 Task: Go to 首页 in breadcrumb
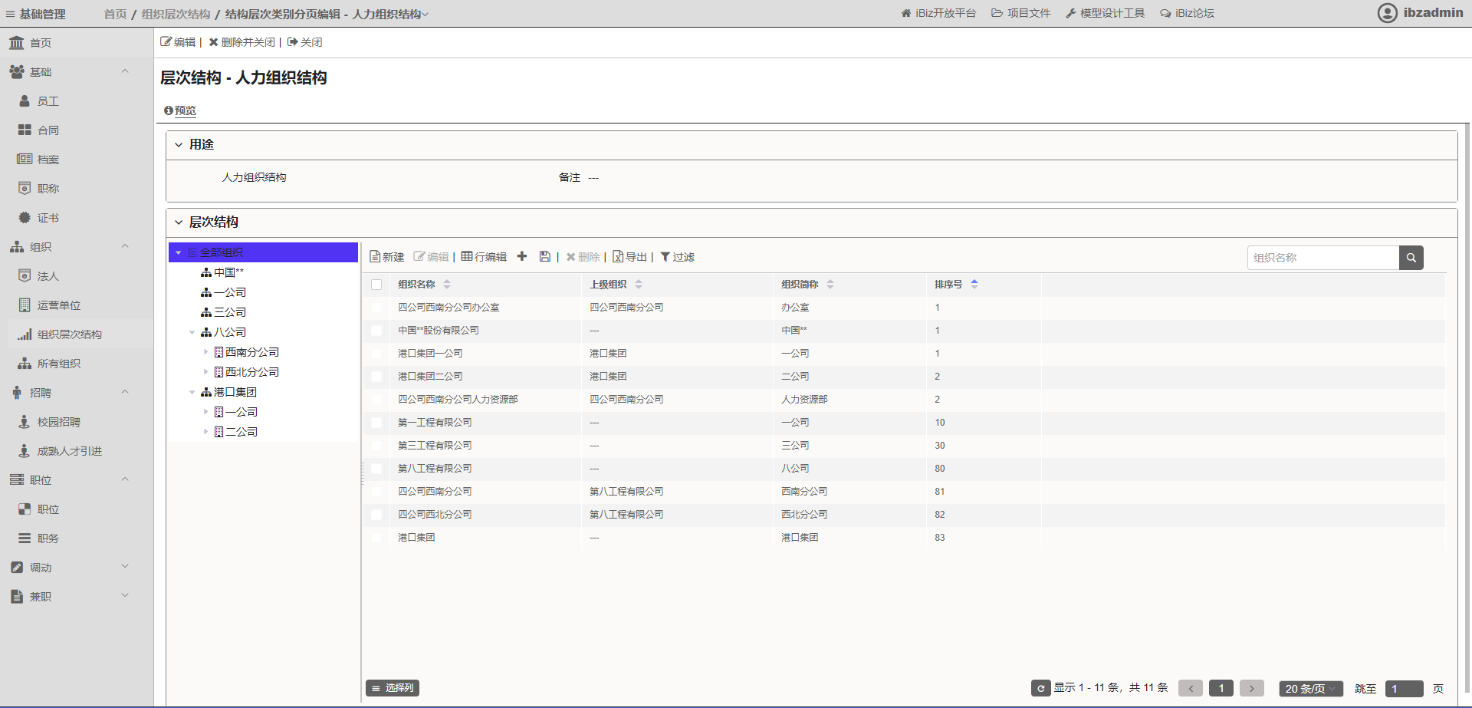[115, 14]
